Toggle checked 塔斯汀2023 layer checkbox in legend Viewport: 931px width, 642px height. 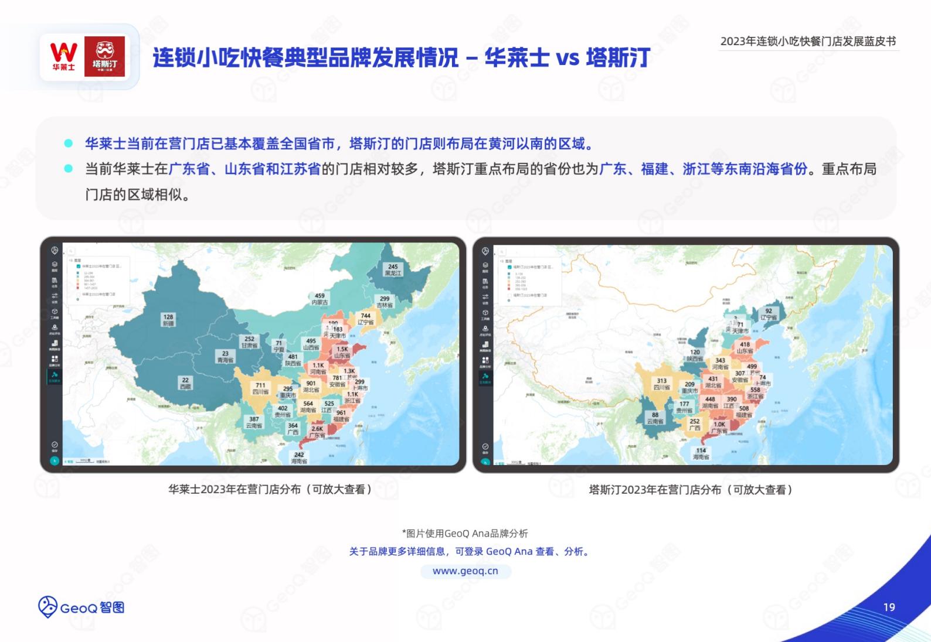pos(509,267)
